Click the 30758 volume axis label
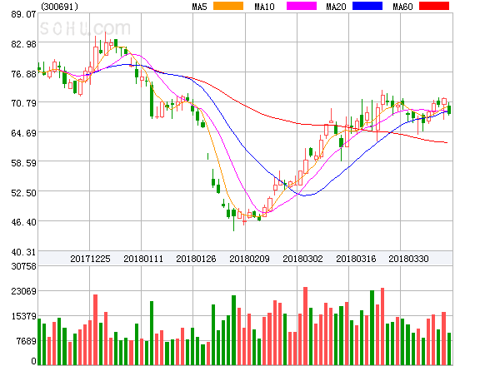 tap(23, 266)
